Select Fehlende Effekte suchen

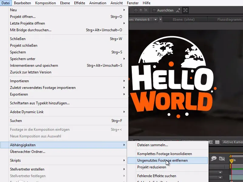168,176
